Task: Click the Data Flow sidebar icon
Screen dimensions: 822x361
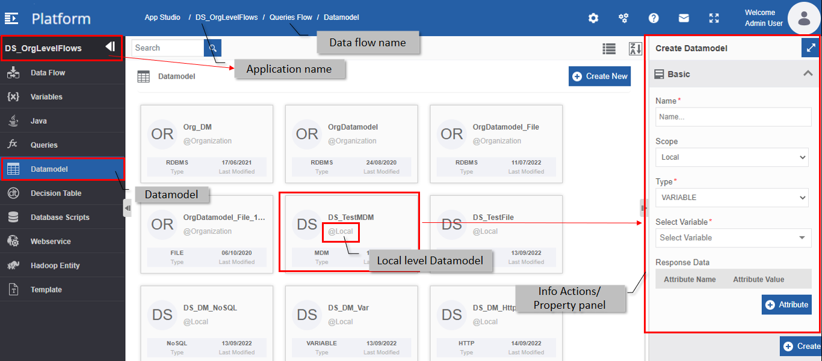Action: [13, 73]
